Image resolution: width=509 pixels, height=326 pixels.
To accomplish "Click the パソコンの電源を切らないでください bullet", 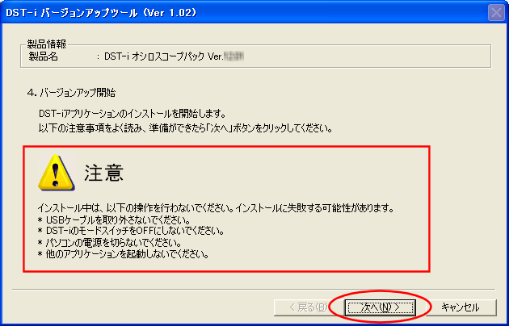I will 110,243.
